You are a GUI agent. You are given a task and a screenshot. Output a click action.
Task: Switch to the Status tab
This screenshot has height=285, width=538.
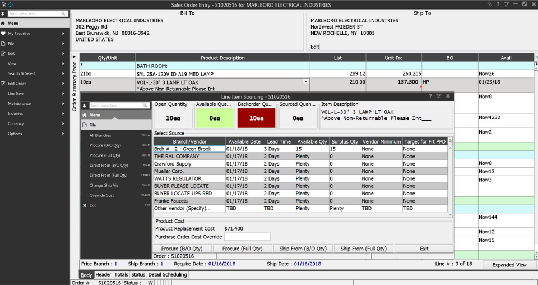click(138, 275)
